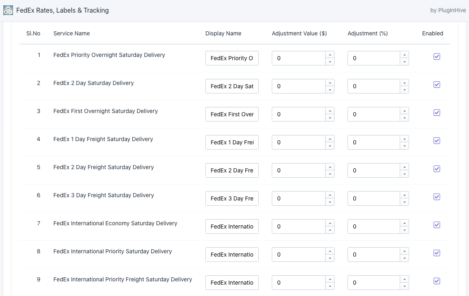Increase percent adjustment for 2 Day Freight Saturday

[404, 167]
